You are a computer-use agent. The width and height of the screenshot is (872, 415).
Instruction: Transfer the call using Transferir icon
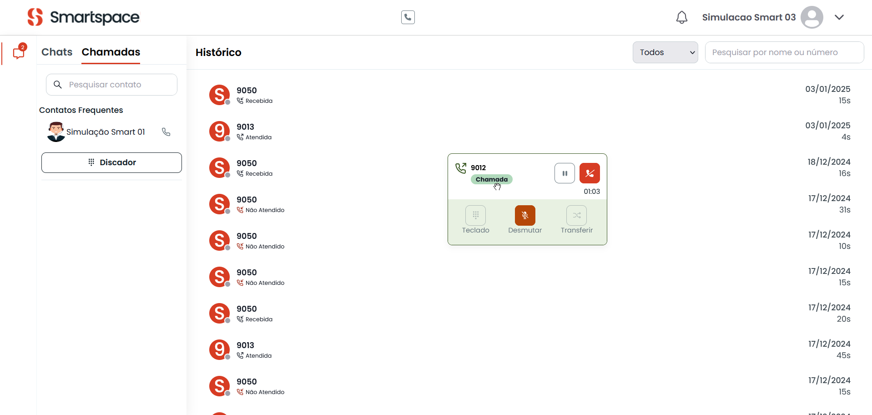pos(576,216)
